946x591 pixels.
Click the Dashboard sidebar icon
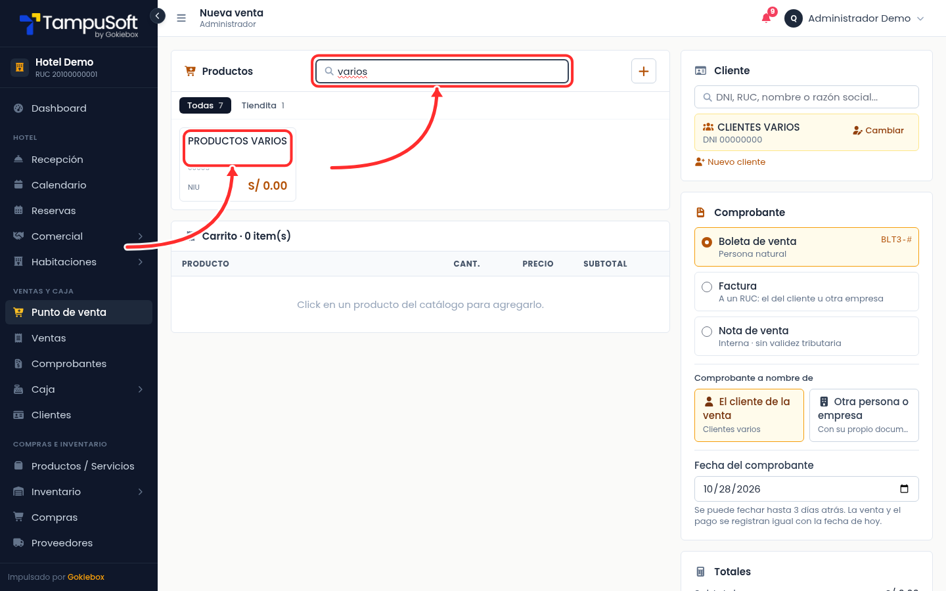coord(18,108)
